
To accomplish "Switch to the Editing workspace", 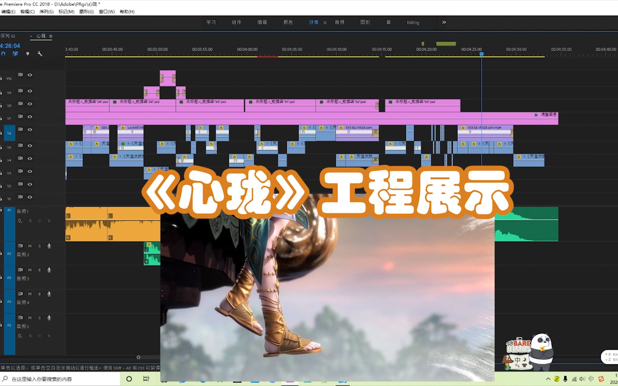I will (x=413, y=23).
